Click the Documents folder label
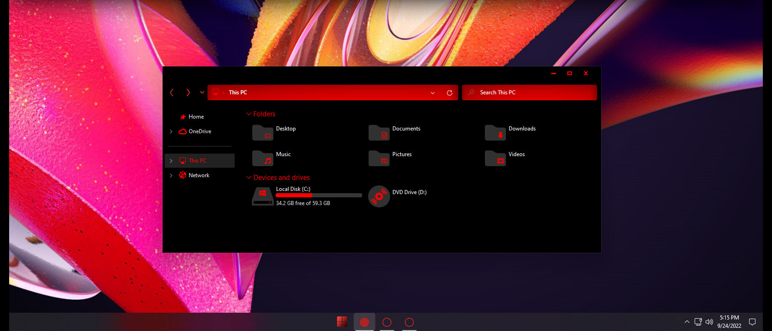Image resolution: width=772 pixels, height=331 pixels. pos(406,129)
